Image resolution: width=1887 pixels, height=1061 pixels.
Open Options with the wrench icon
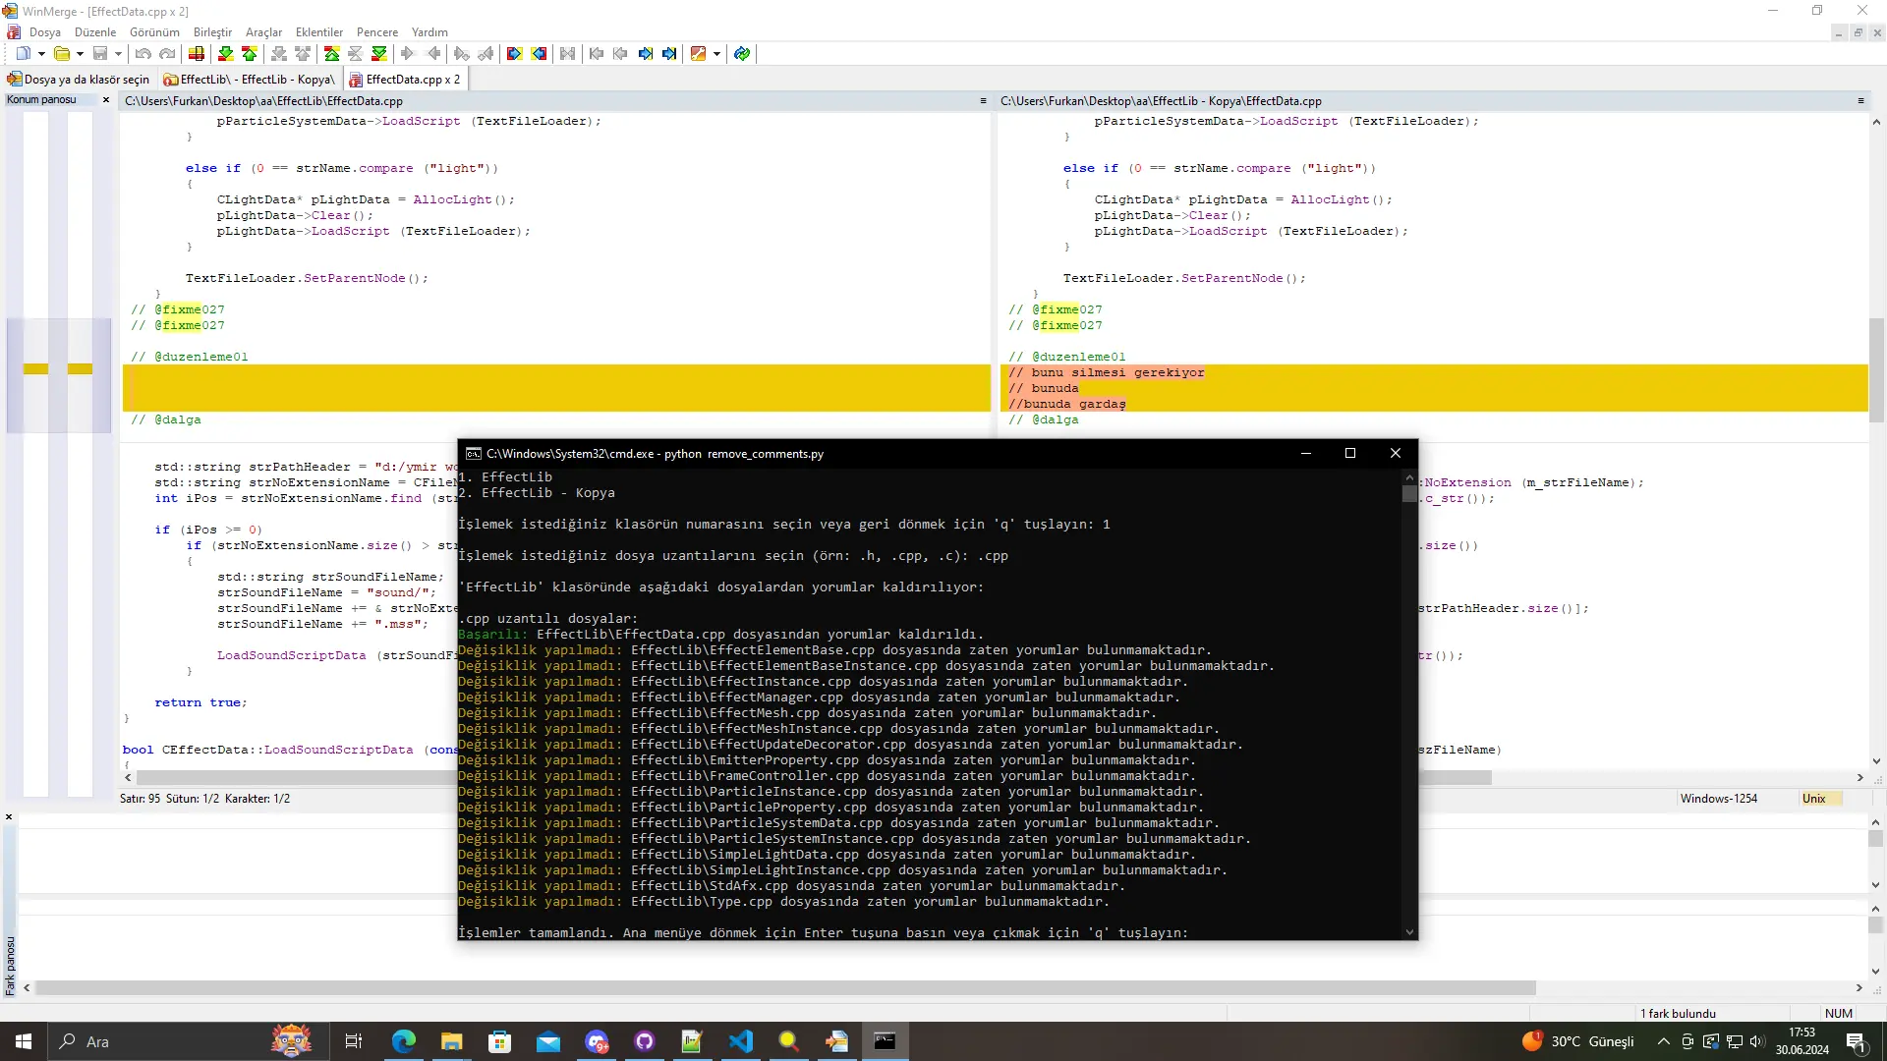699,54
